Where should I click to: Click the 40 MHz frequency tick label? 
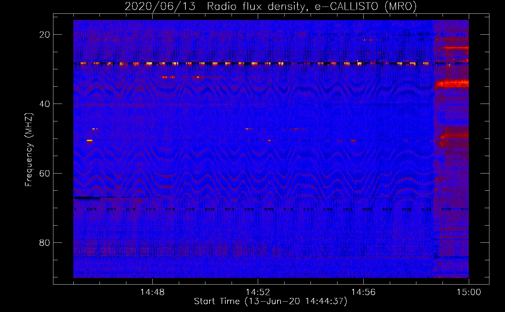click(x=45, y=104)
